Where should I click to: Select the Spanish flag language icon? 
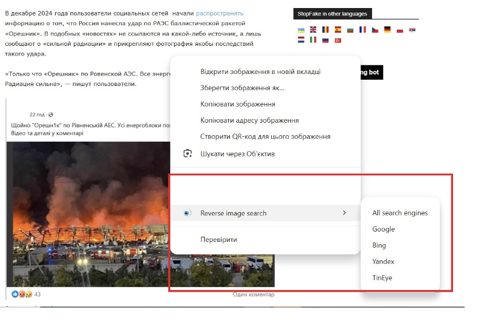pyautogui.click(x=338, y=30)
